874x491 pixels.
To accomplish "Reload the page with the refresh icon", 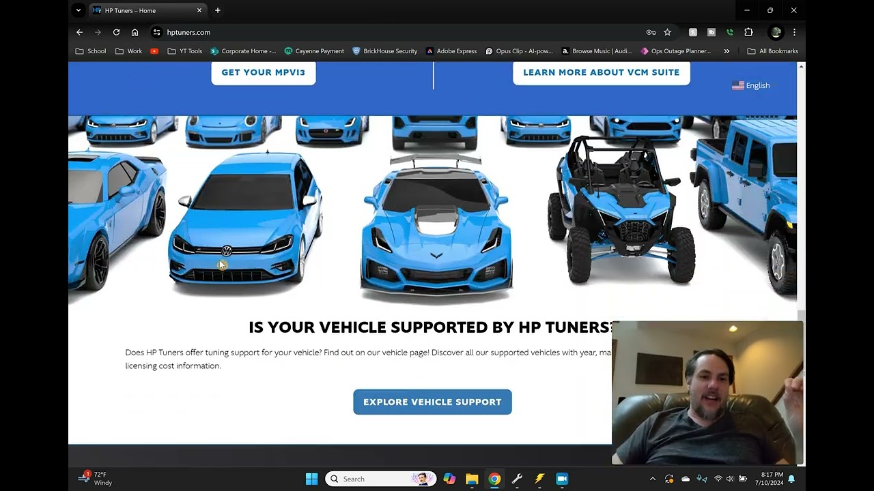I will [116, 32].
